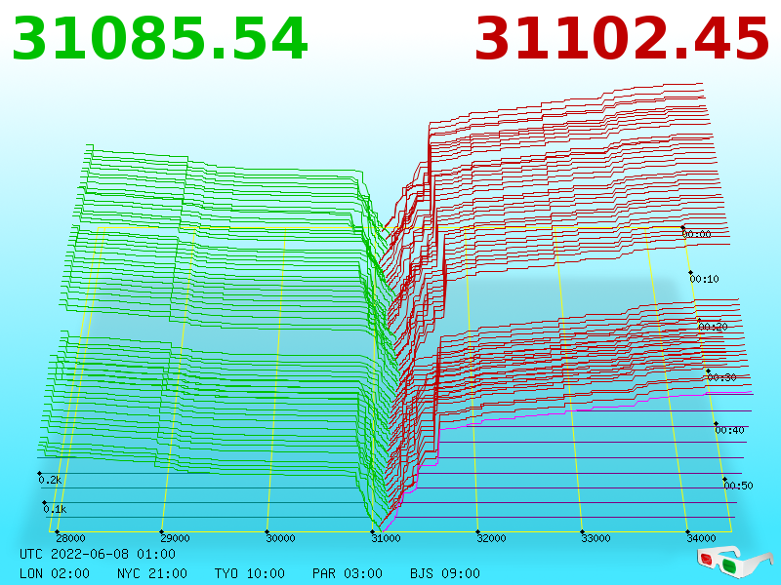Click the 00:30 time axis marker
Screen dimensions: 781x585
click(x=721, y=377)
